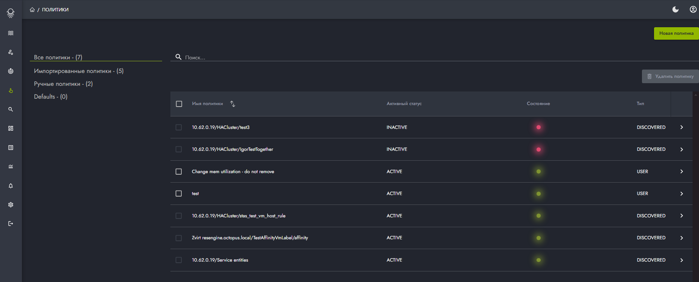Check the box for 10.62.0.19/HACluster/test3
Viewport: 699px width, 282px height.
179,127
